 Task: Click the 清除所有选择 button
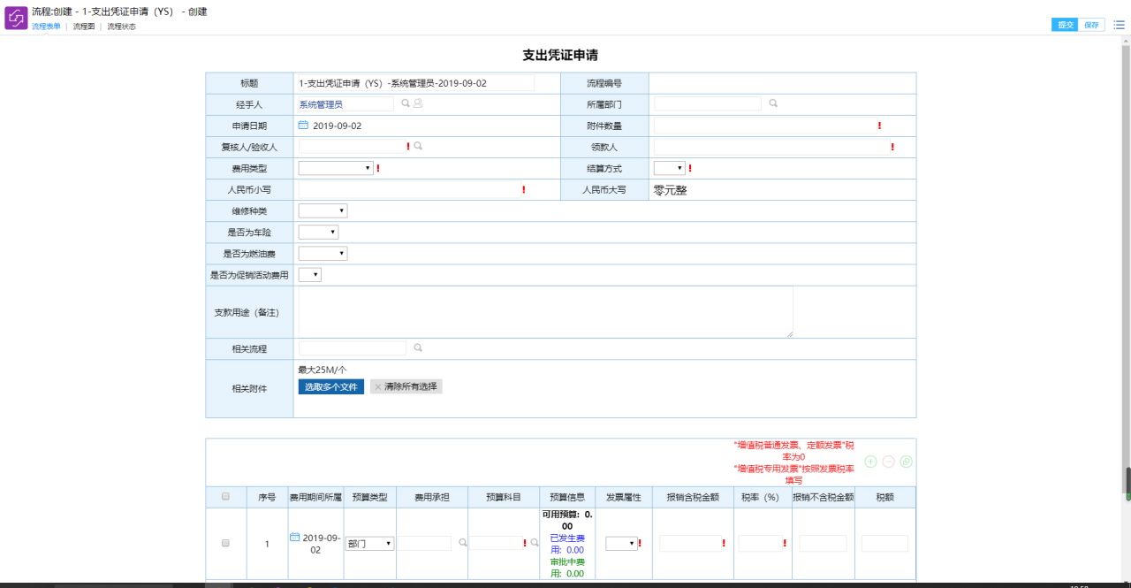tap(406, 386)
